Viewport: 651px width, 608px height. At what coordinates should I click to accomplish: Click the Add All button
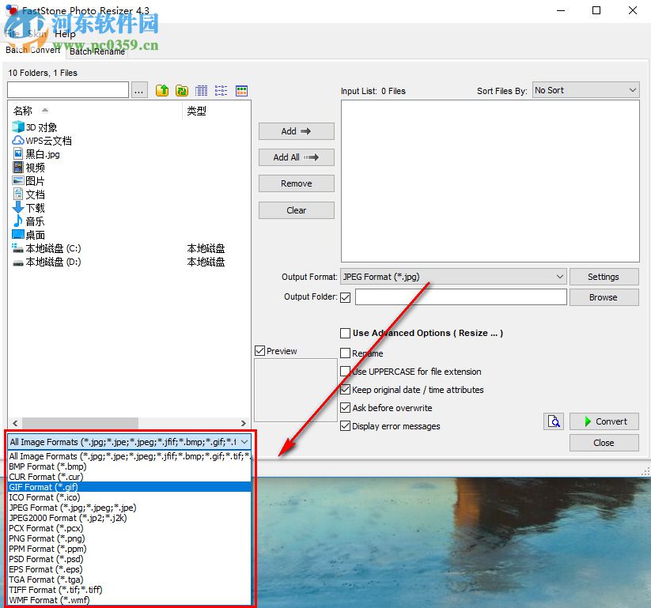click(x=296, y=157)
